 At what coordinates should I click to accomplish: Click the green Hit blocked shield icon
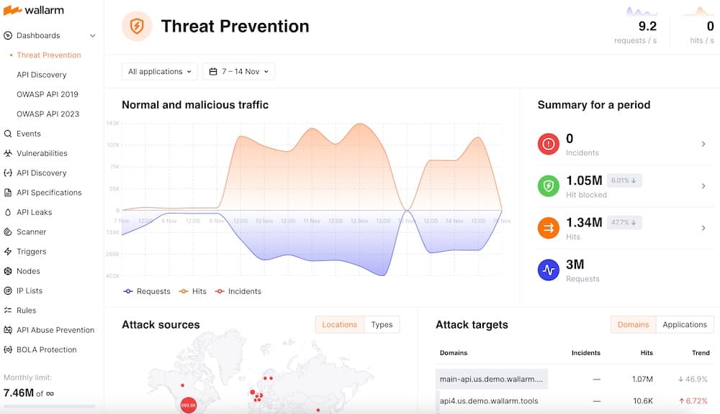pyautogui.click(x=548, y=186)
